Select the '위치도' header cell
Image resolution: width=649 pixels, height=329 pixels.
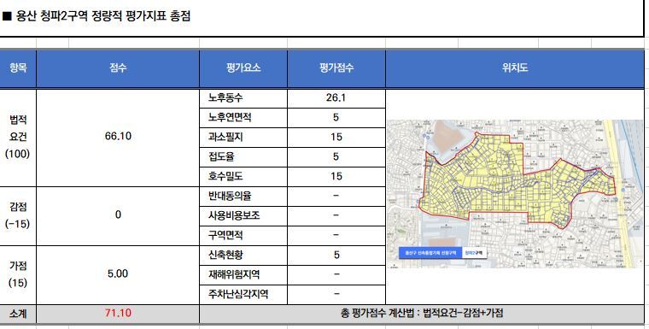point(514,68)
